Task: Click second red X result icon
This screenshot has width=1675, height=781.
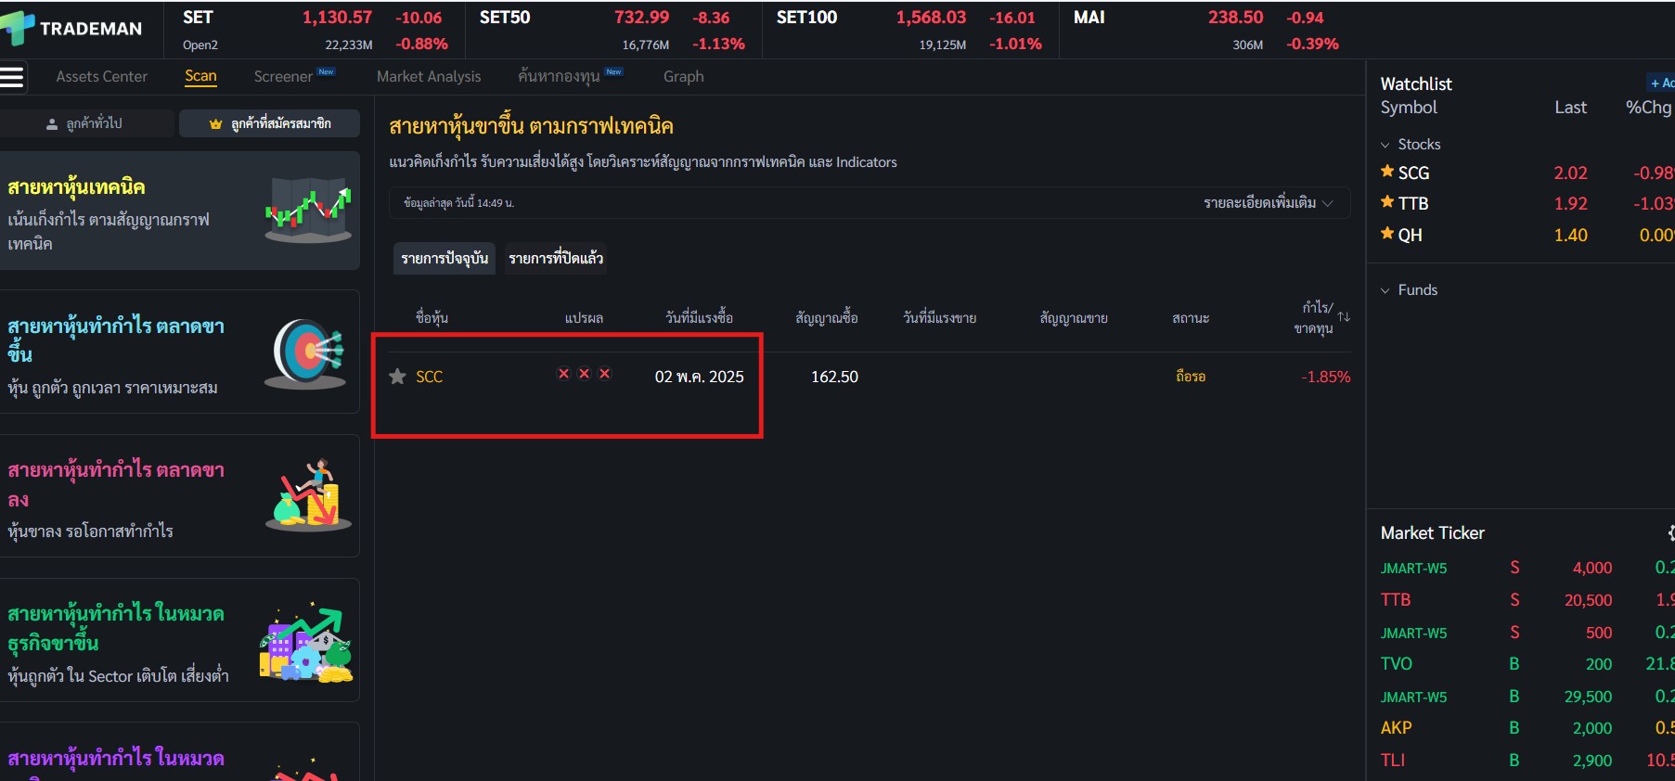Action: [x=584, y=374]
